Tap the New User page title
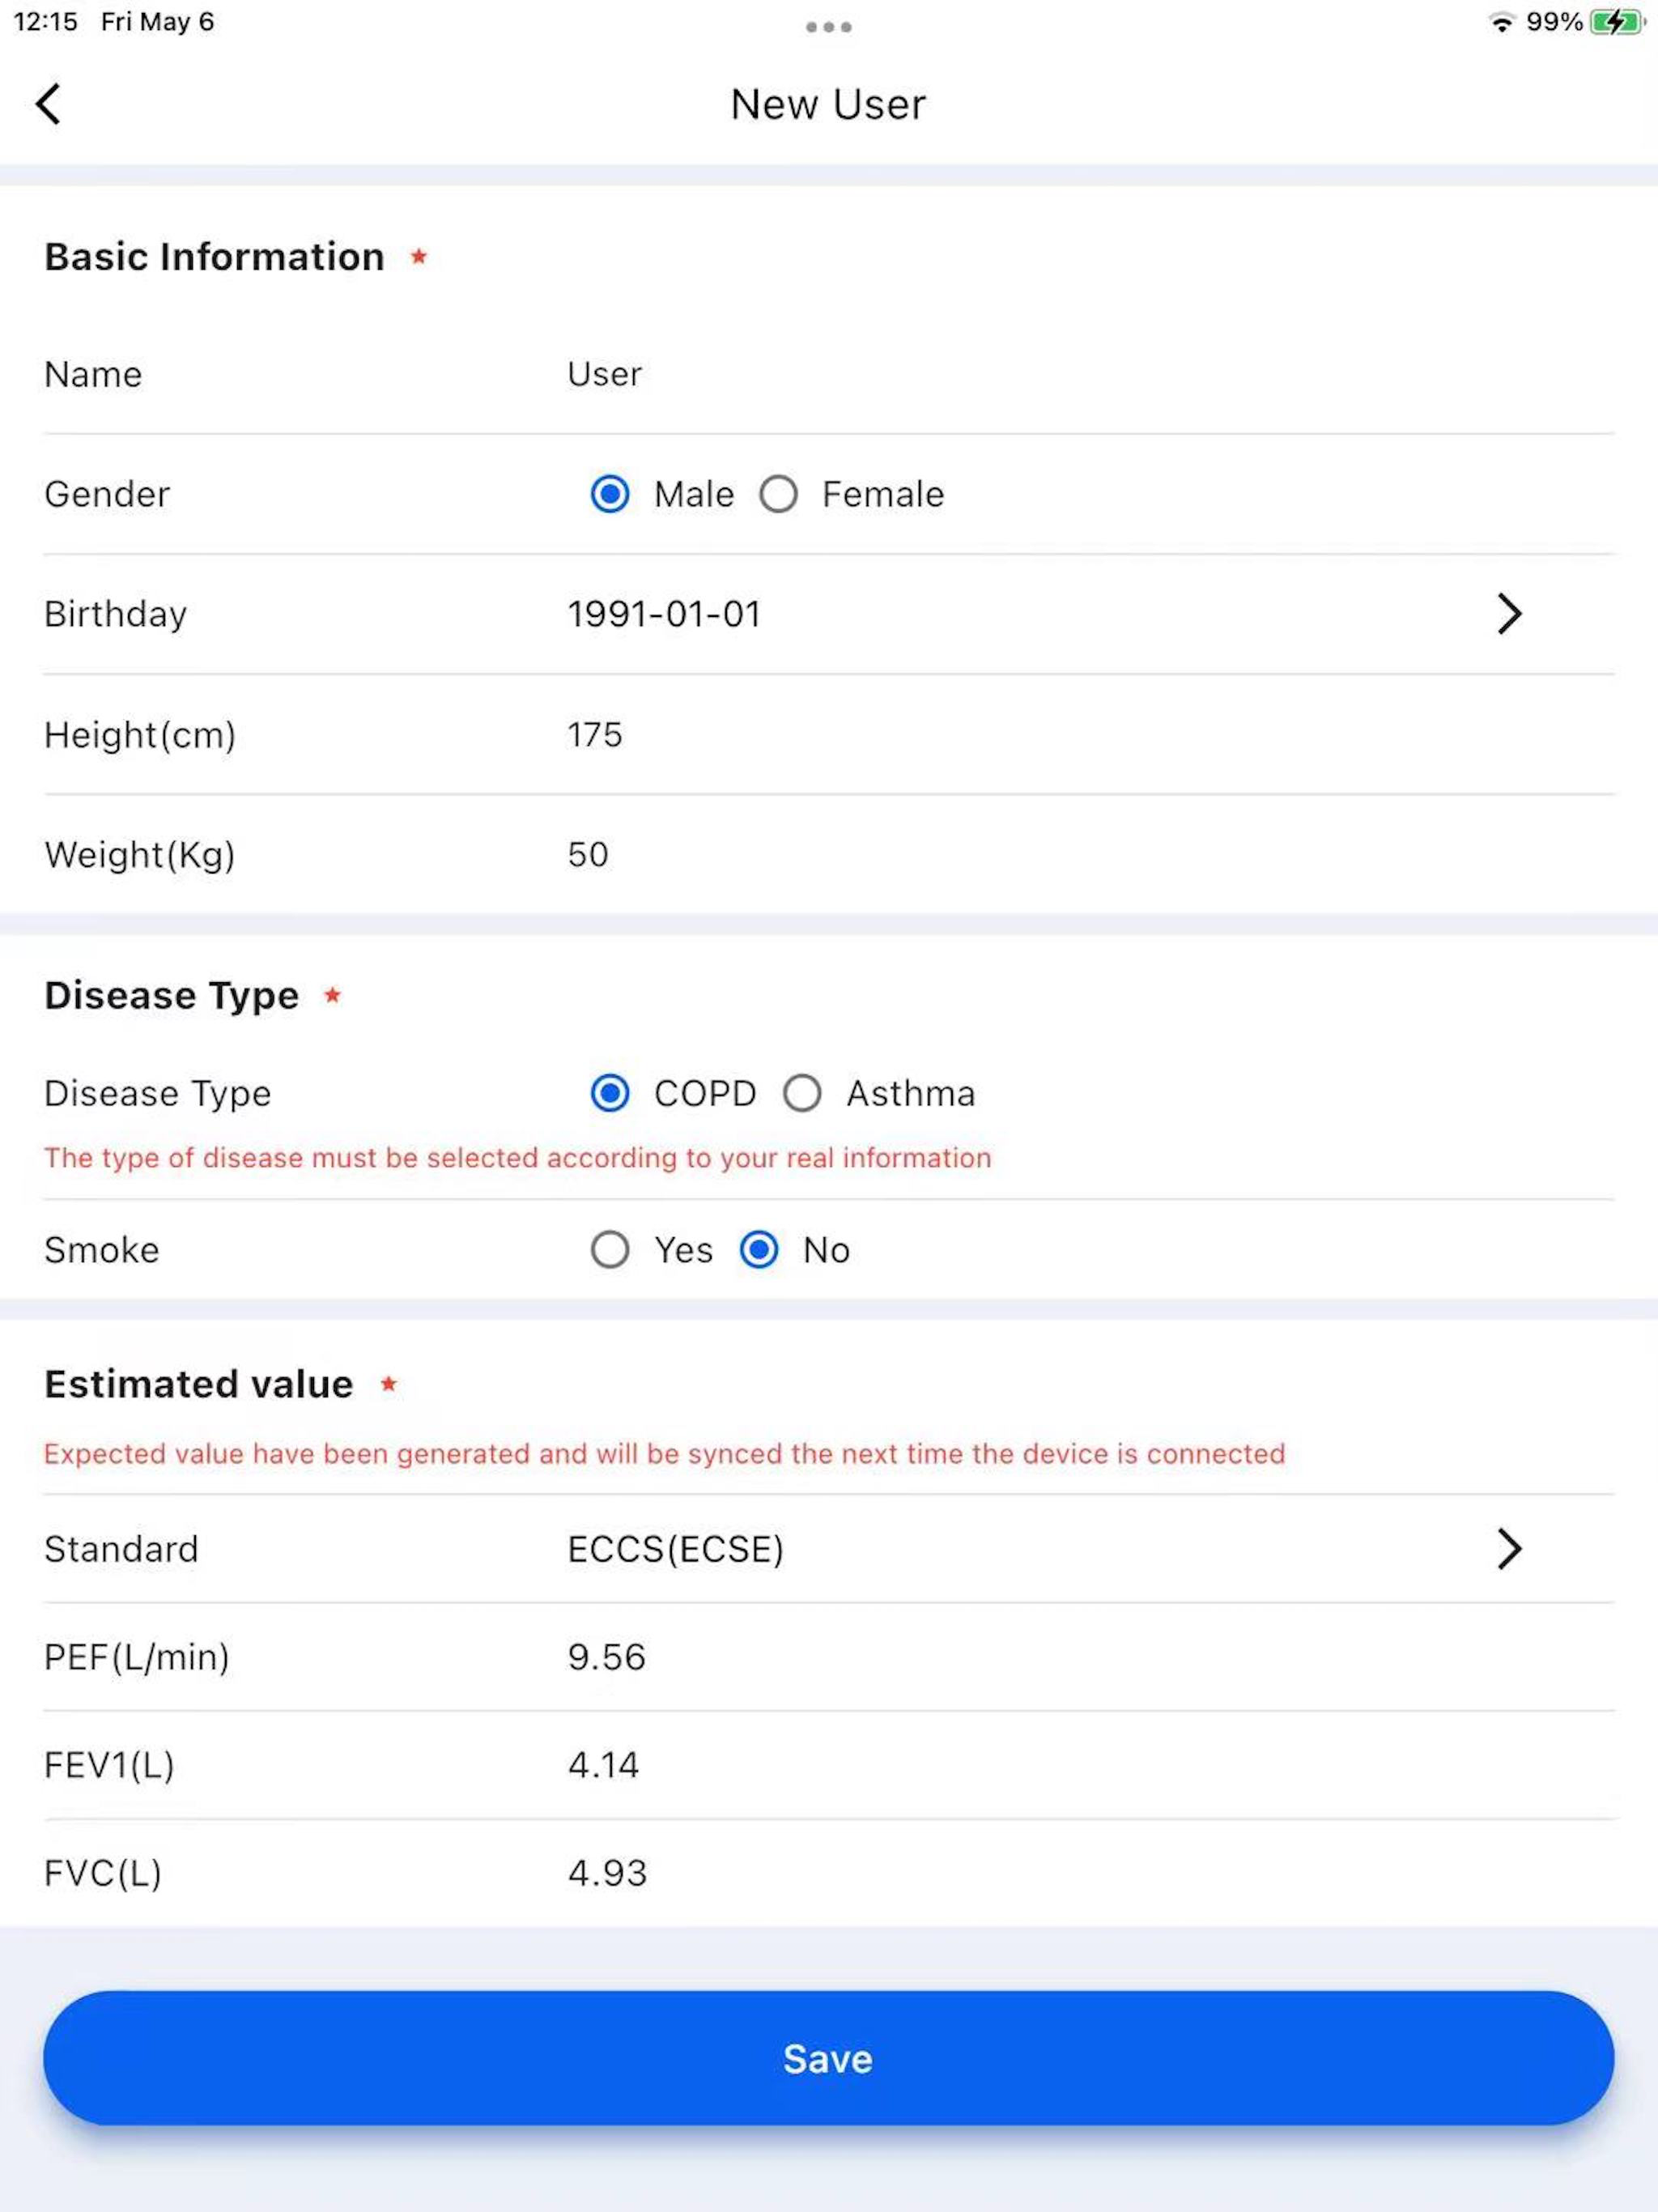 (x=829, y=104)
